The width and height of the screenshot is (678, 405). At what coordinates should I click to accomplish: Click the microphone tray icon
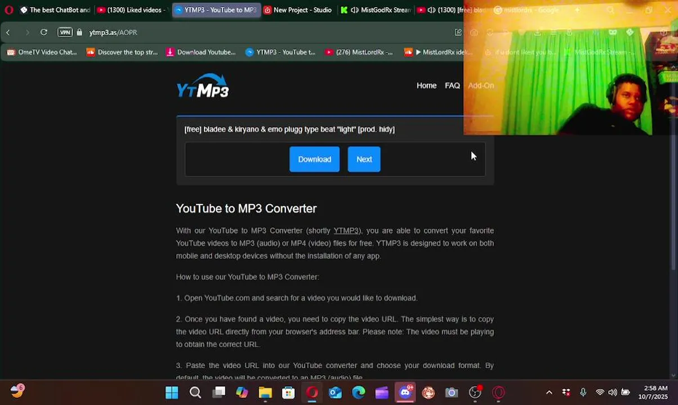583,393
